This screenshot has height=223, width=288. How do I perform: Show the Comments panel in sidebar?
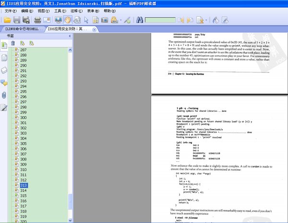pyautogui.click(x=4, y=83)
